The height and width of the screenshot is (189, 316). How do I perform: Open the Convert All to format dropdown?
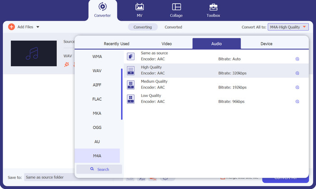[288, 27]
